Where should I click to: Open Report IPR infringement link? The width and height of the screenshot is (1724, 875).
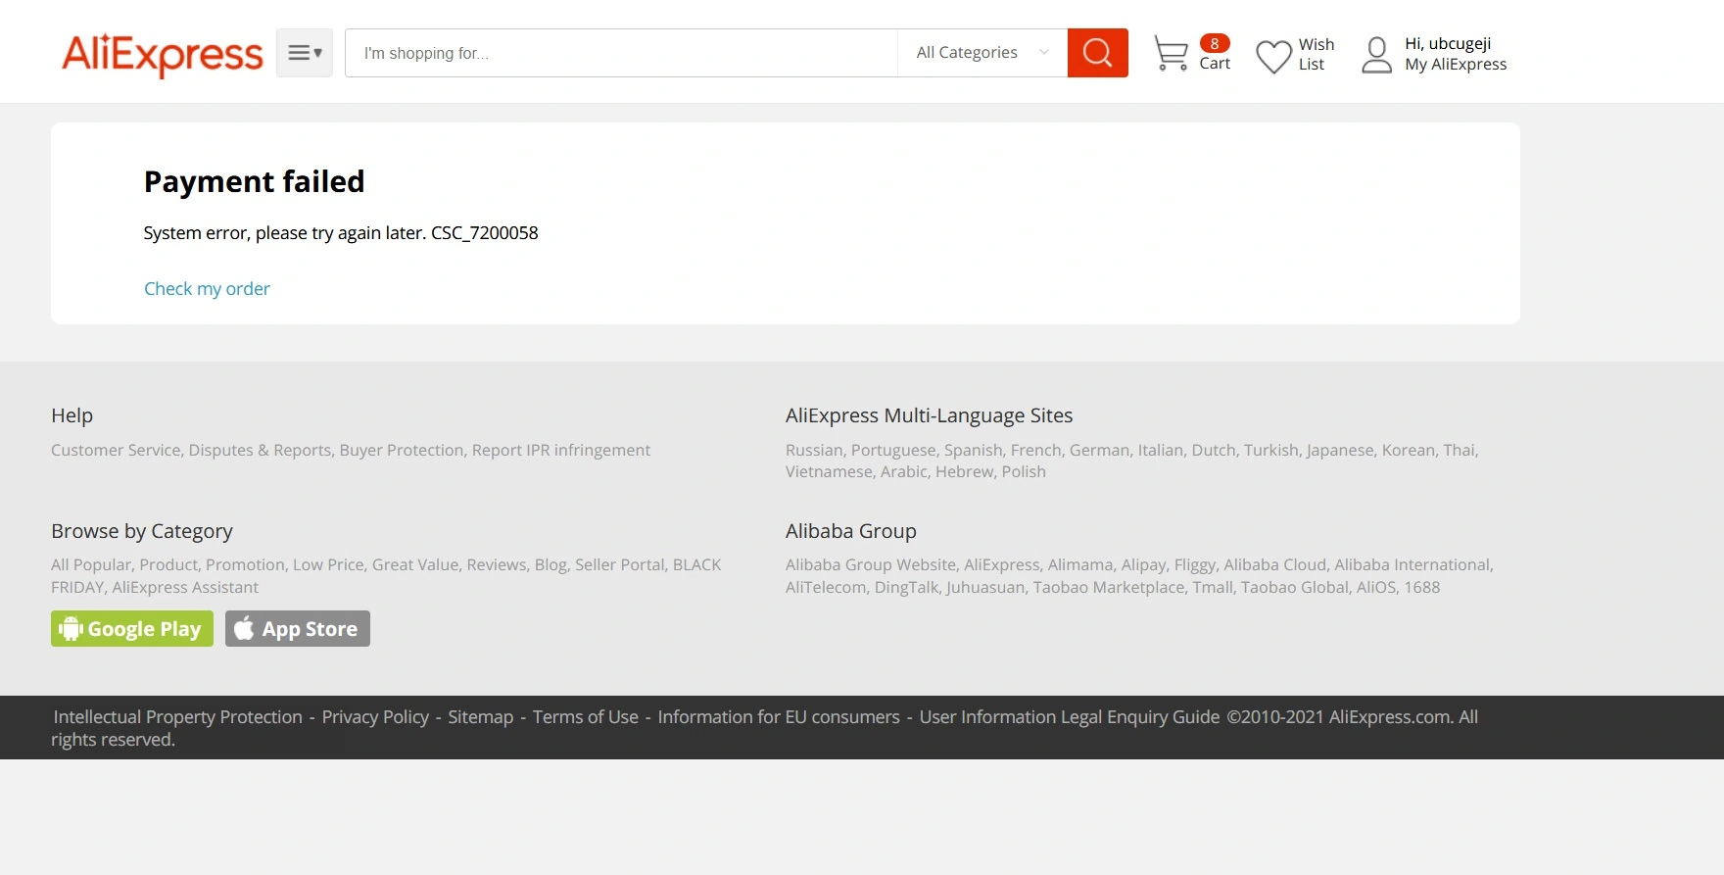(x=561, y=450)
